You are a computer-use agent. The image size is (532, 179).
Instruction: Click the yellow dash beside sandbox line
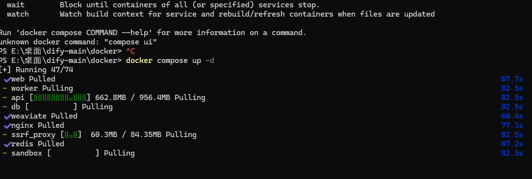pyautogui.click(x=5, y=153)
